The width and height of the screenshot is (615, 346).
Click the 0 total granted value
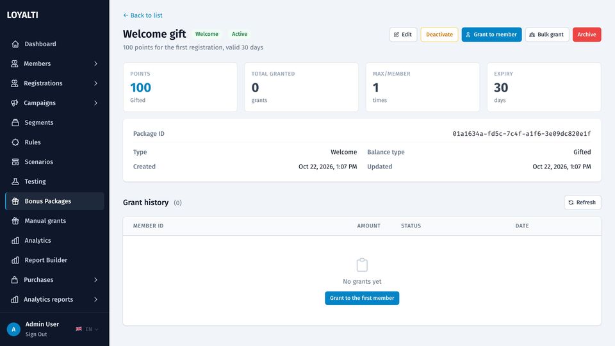pyautogui.click(x=255, y=88)
